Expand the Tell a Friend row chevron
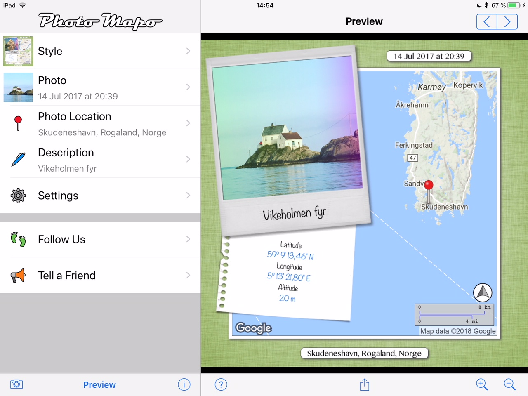This screenshot has height=396, width=528. point(188,275)
